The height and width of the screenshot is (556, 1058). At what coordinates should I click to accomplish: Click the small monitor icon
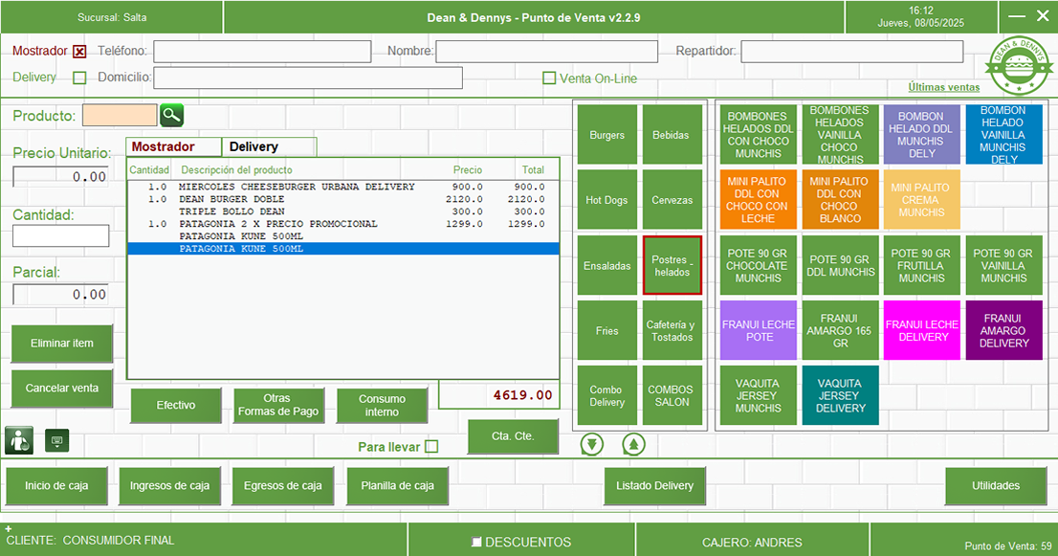click(56, 442)
